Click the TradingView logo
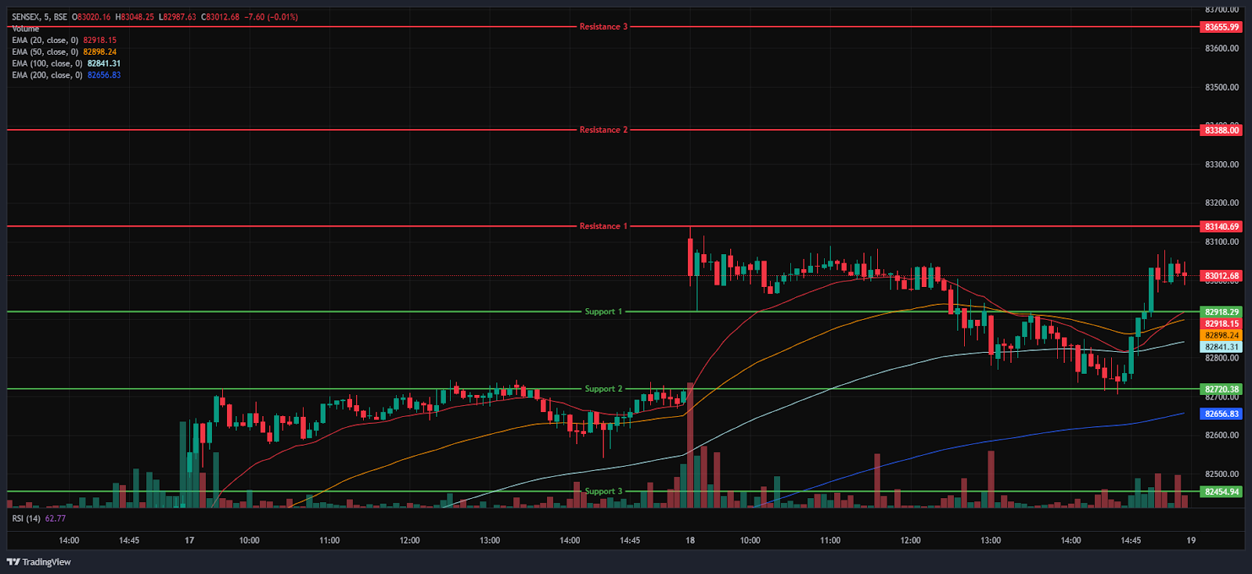1252x574 pixels. 39,561
